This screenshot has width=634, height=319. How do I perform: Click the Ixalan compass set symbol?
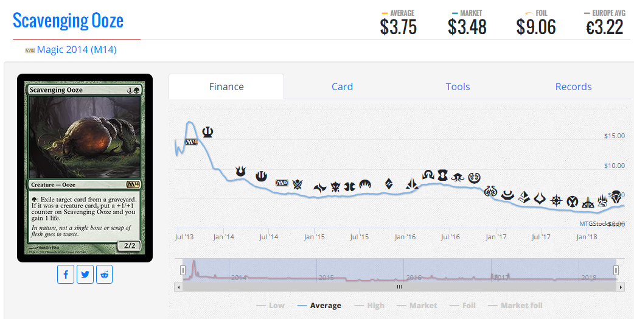[x=556, y=200]
